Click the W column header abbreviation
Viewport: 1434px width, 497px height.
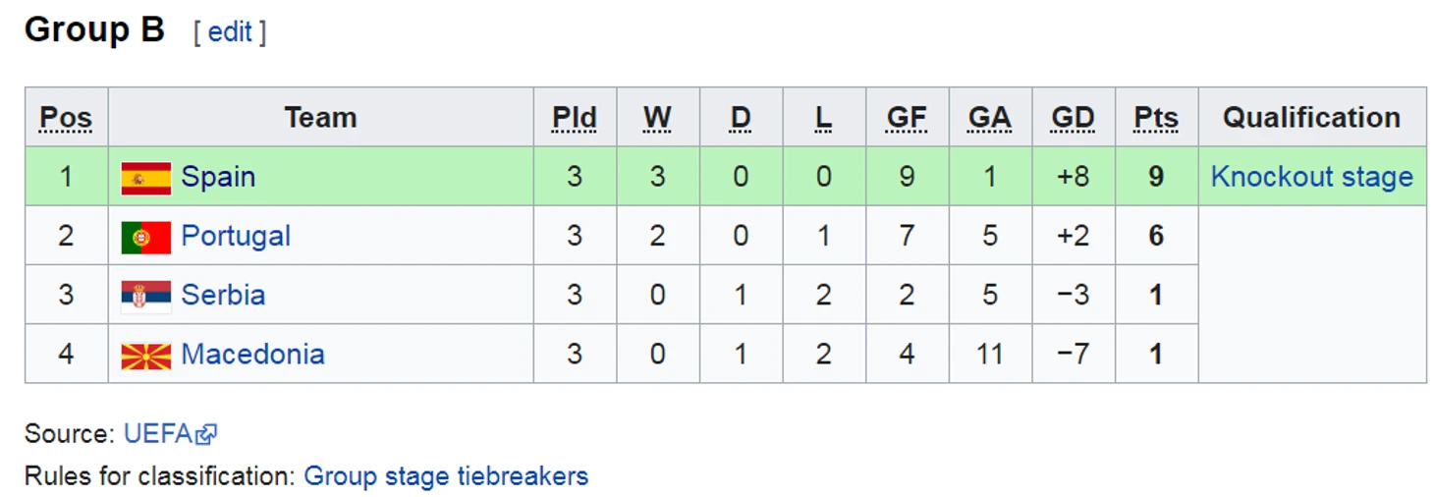click(x=657, y=118)
